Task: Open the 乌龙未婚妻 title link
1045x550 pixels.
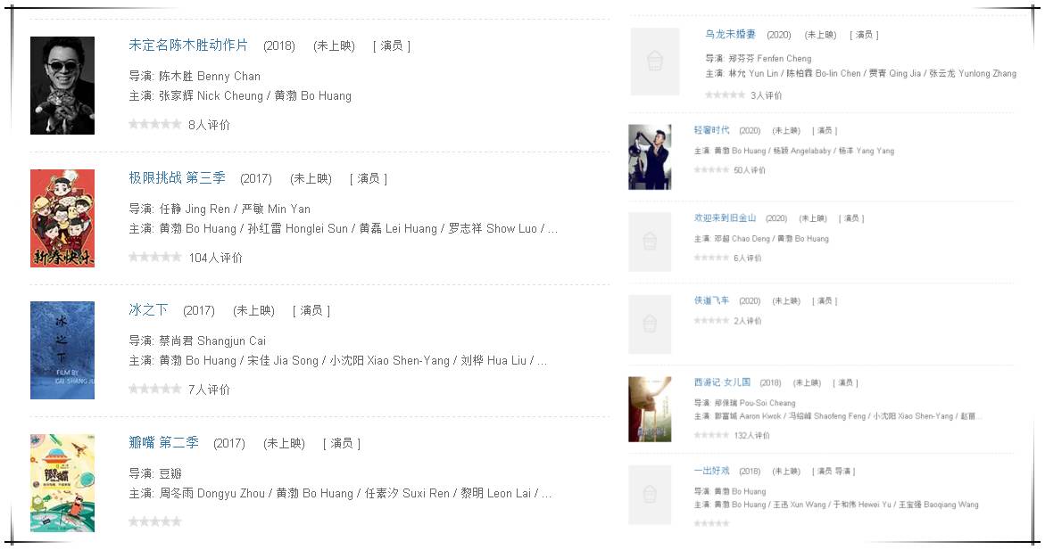Action: tap(731, 34)
